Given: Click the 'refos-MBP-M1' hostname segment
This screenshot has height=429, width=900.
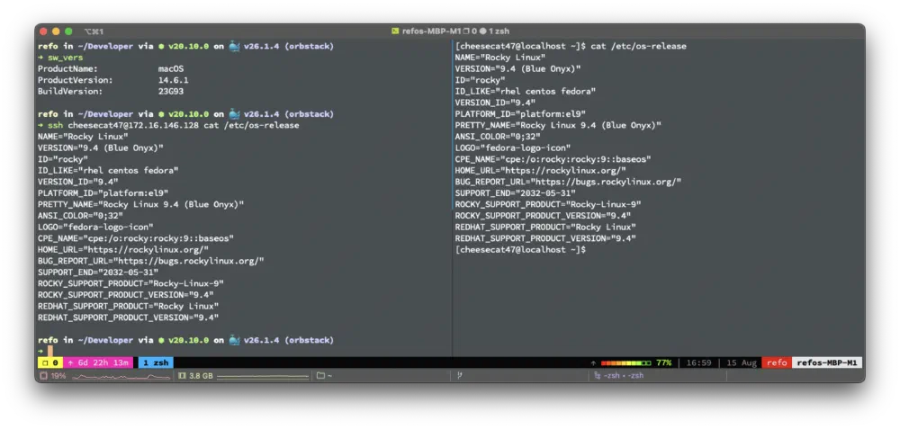Looking at the screenshot, I should pyautogui.click(x=826, y=362).
